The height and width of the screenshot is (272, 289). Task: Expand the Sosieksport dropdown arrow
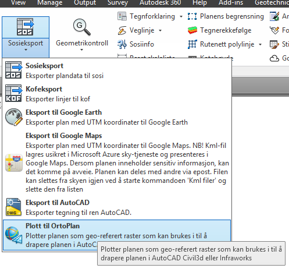click(26, 50)
